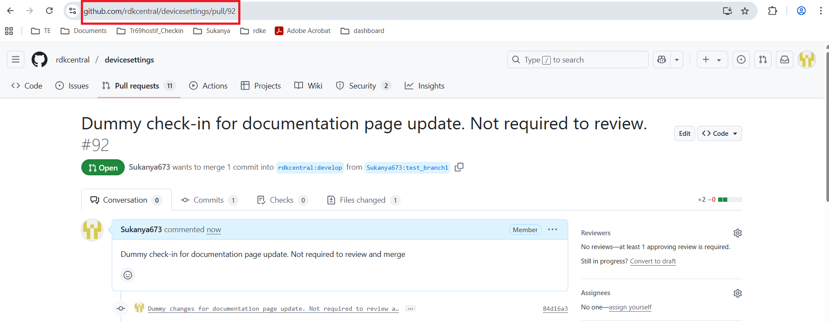Click the Edit title button
The width and height of the screenshot is (829, 322).
684,134
